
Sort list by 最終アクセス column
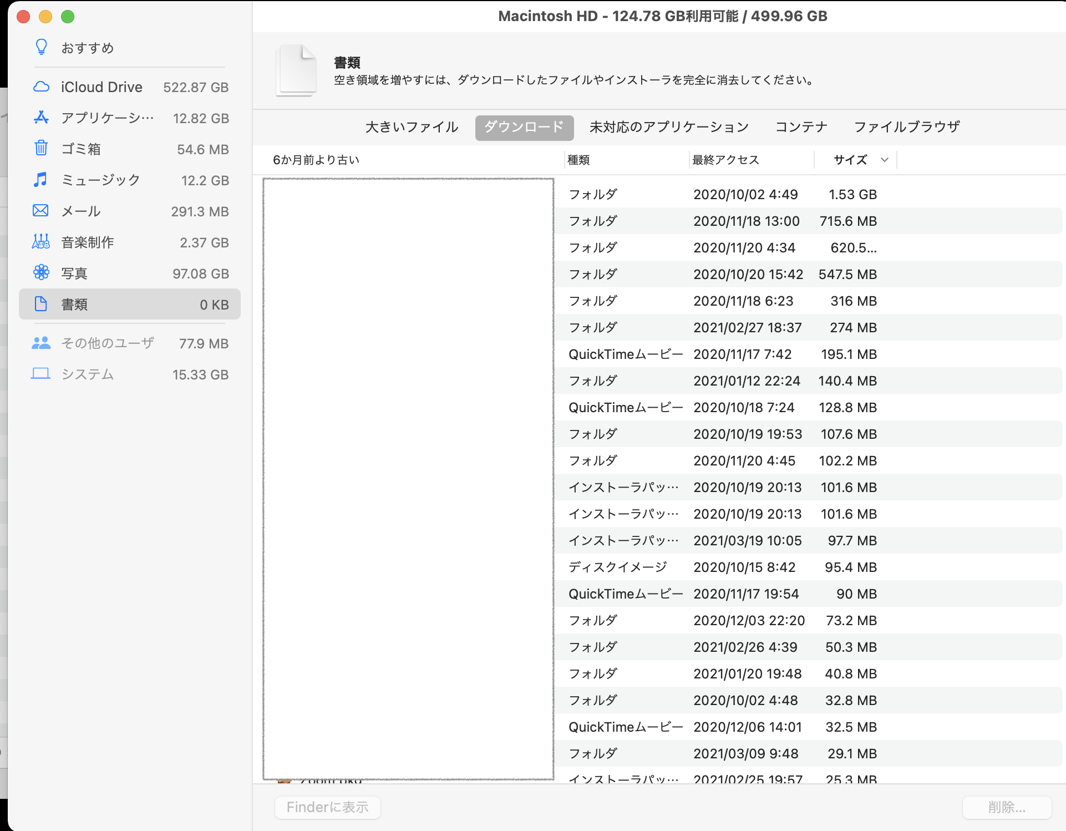725,160
